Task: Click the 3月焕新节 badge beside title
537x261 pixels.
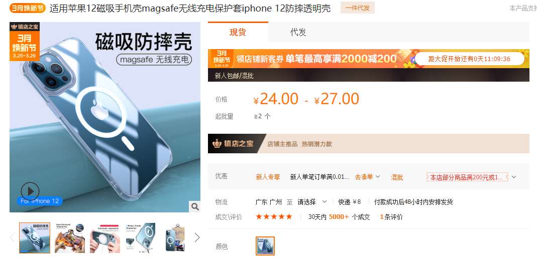Action: [x=28, y=8]
